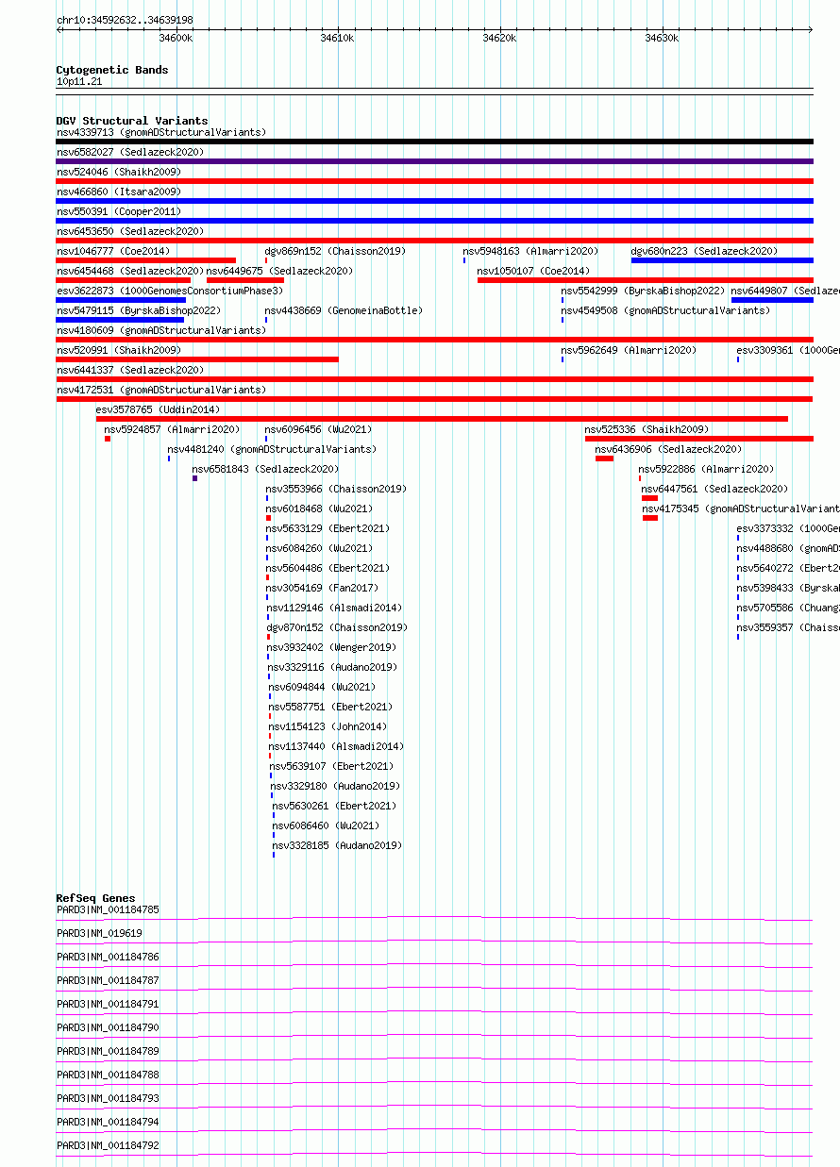Open variant nsv466860 (Itsara2009)
This screenshot has height=1167, width=840.
click(119, 192)
